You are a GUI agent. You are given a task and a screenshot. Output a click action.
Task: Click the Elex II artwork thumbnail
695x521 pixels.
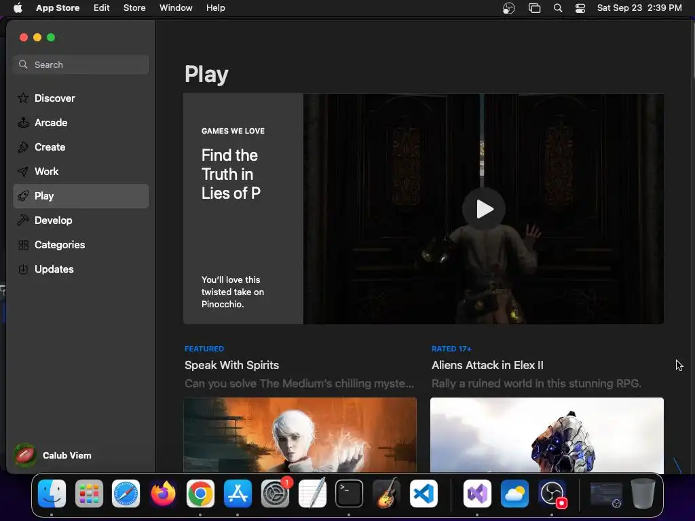547,435
